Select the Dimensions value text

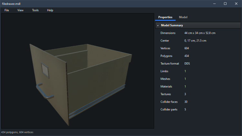pyautogui.click(x=200, y=33)
